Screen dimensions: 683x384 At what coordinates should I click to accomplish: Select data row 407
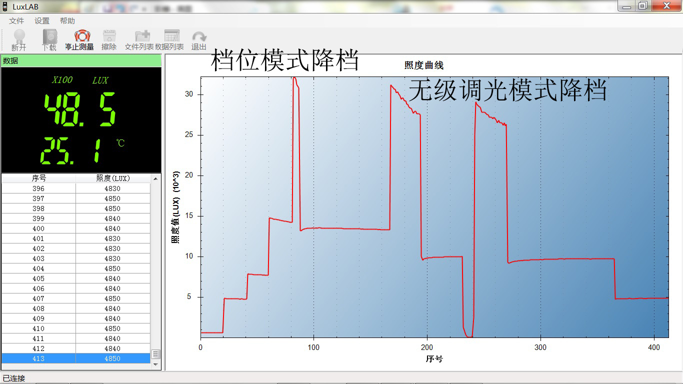point(76,298)
